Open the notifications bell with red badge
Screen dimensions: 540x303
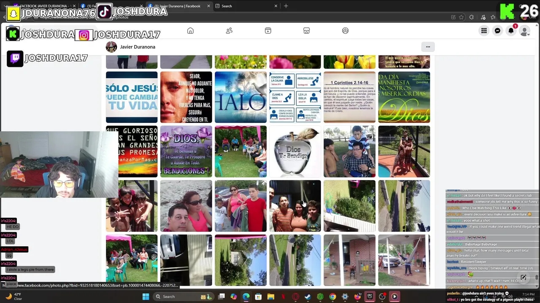(511, 31)
